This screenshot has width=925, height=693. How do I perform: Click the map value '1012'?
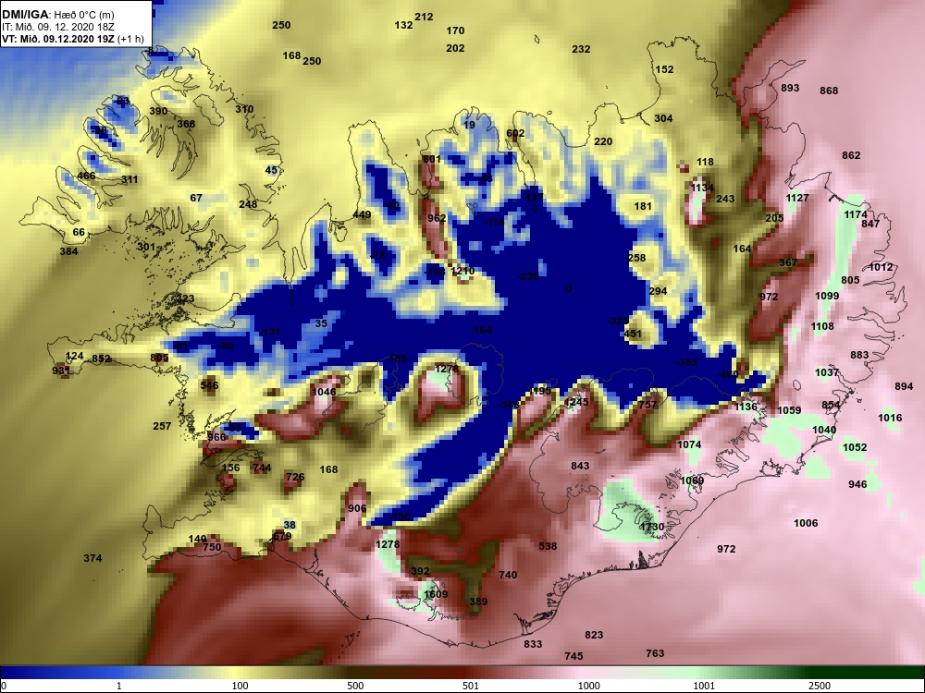click(881, 267)
